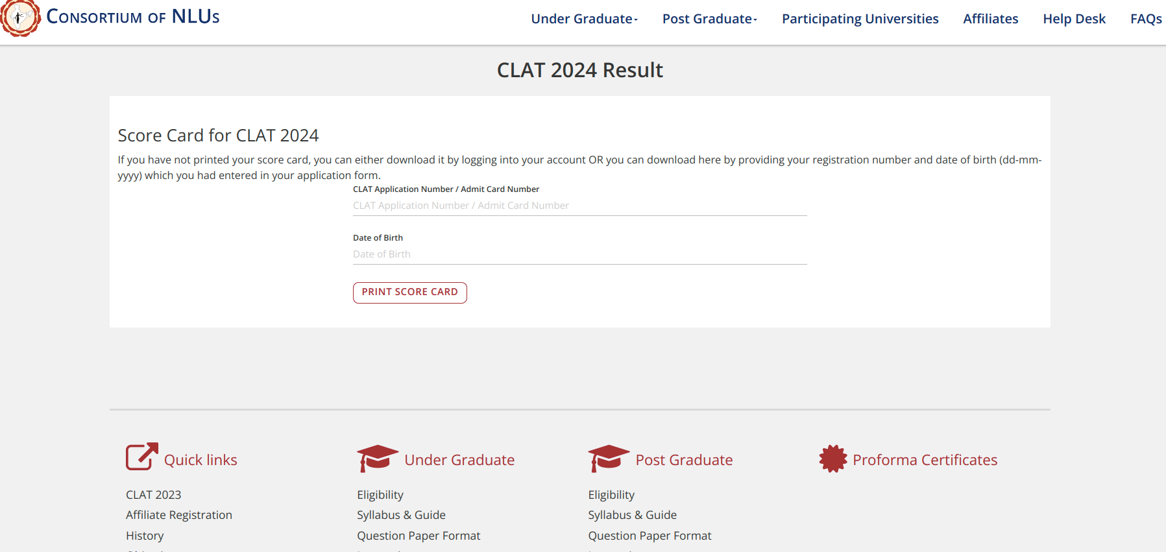Focus the CLAT Application Number input field
Viewport: 1166px width, 552px height.
pos(579,206)
